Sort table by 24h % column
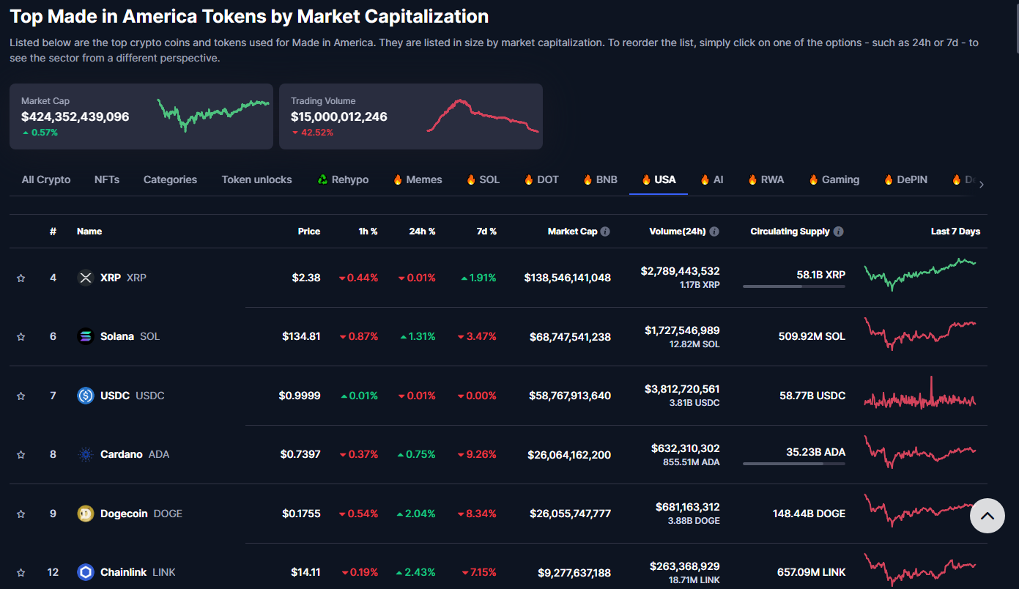The image size is (1019, 589). point(422,231)
